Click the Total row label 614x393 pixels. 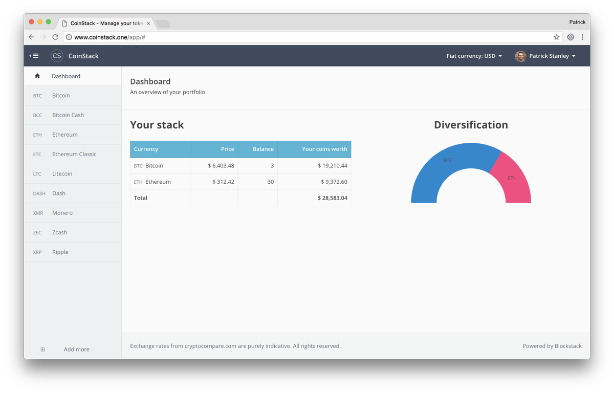click(141, 198)
